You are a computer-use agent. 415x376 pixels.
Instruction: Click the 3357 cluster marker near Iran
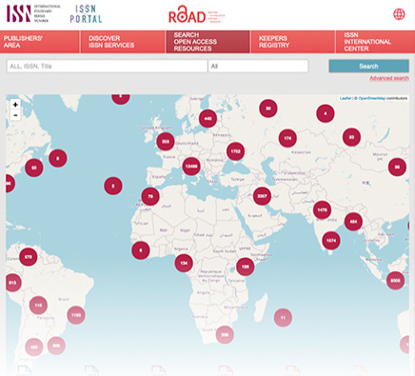tap(262, 196)
